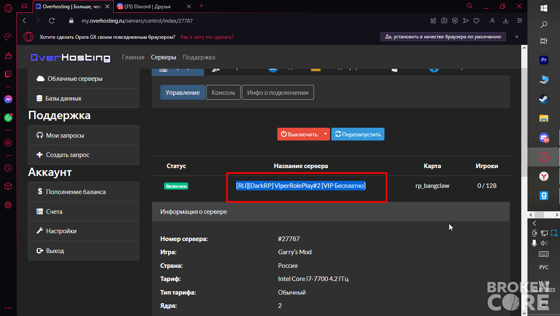Open the ad blocker shield icon

point(455,21)
